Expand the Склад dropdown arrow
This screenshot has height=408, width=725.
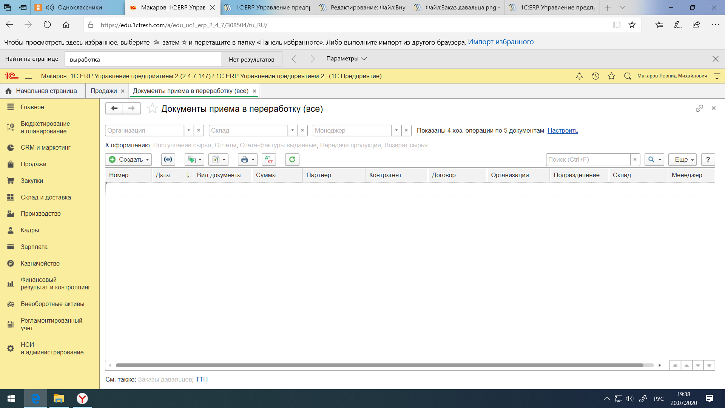pyautogui.click(x=293, y=130)
